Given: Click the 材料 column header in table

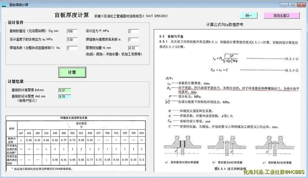Looking at the screenshot, I should (12, 129).
